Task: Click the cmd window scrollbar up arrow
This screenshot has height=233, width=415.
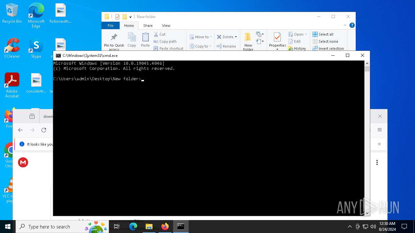Action: (x=367, y=63)
